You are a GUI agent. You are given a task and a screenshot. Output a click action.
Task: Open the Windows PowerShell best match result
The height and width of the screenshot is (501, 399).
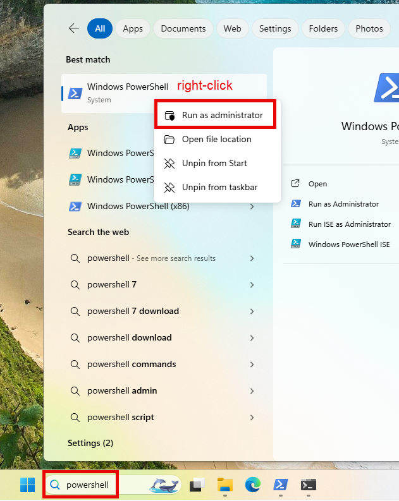click(164, 94)
